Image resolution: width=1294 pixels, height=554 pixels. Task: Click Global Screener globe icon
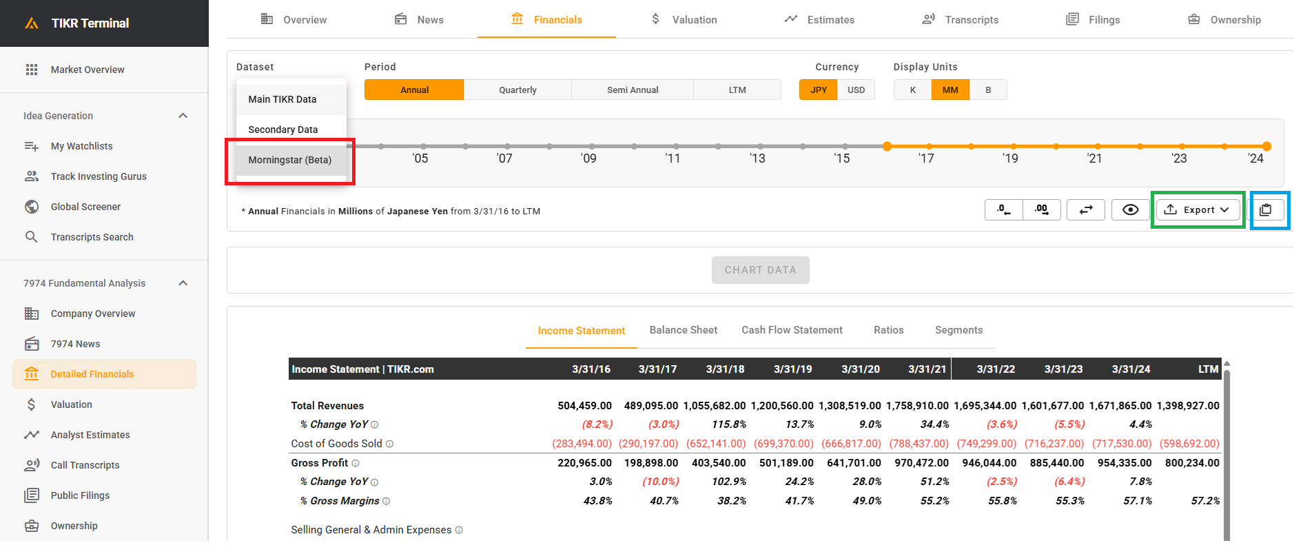point(32,207)
